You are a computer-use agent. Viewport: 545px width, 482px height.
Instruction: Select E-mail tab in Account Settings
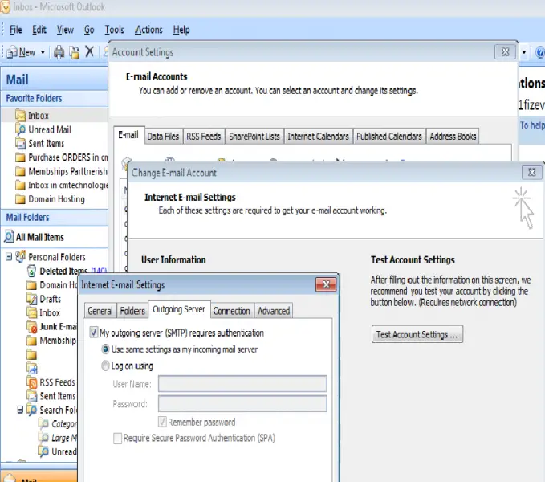[x=128, y=135]
